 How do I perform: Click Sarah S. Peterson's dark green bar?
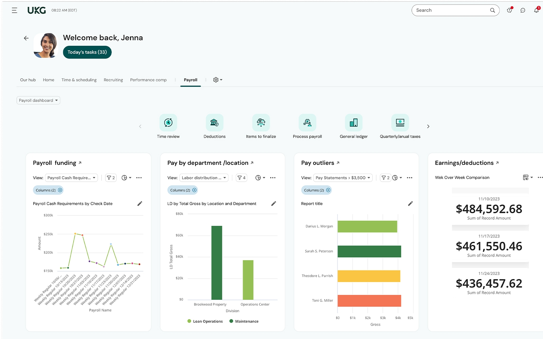tap(369, 252)
